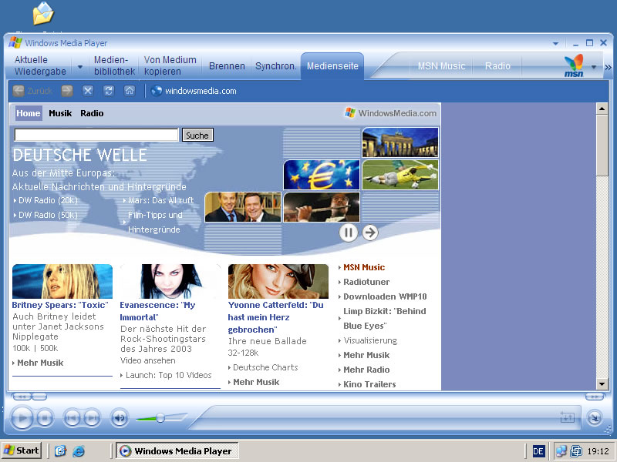Open the dropdown arrow next to MSN logo
617x462 pixels.
(x=594, y=67)
